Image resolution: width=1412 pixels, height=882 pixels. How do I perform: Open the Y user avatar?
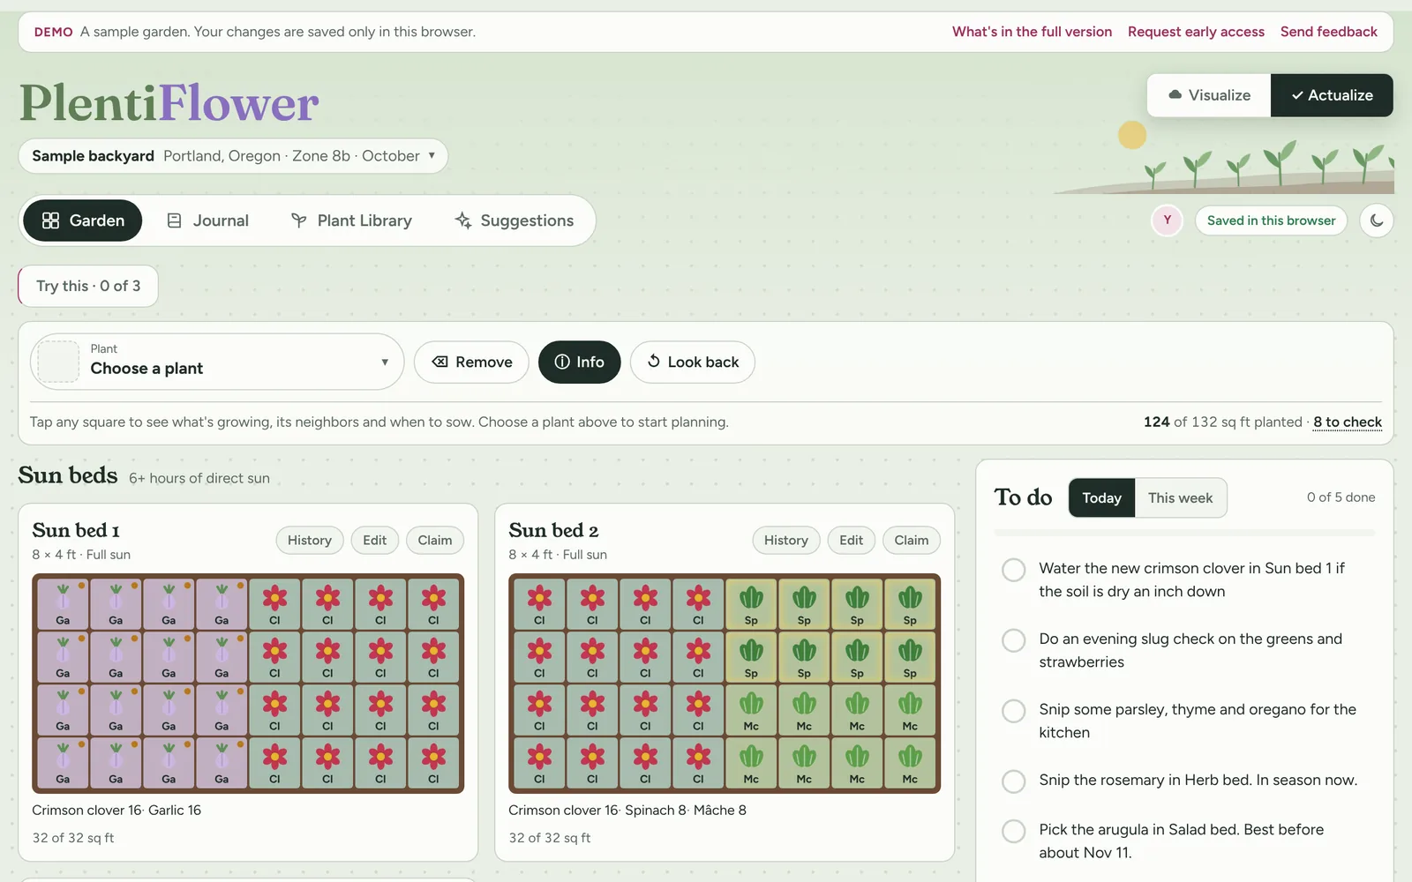(x=1167, y=220)
